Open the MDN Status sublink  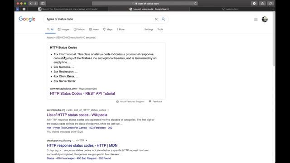pos(50,158)
